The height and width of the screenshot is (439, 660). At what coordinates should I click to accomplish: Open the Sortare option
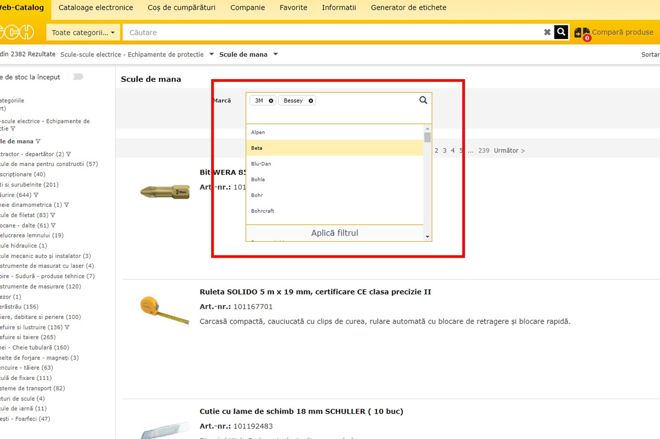[x=651, y=54]
